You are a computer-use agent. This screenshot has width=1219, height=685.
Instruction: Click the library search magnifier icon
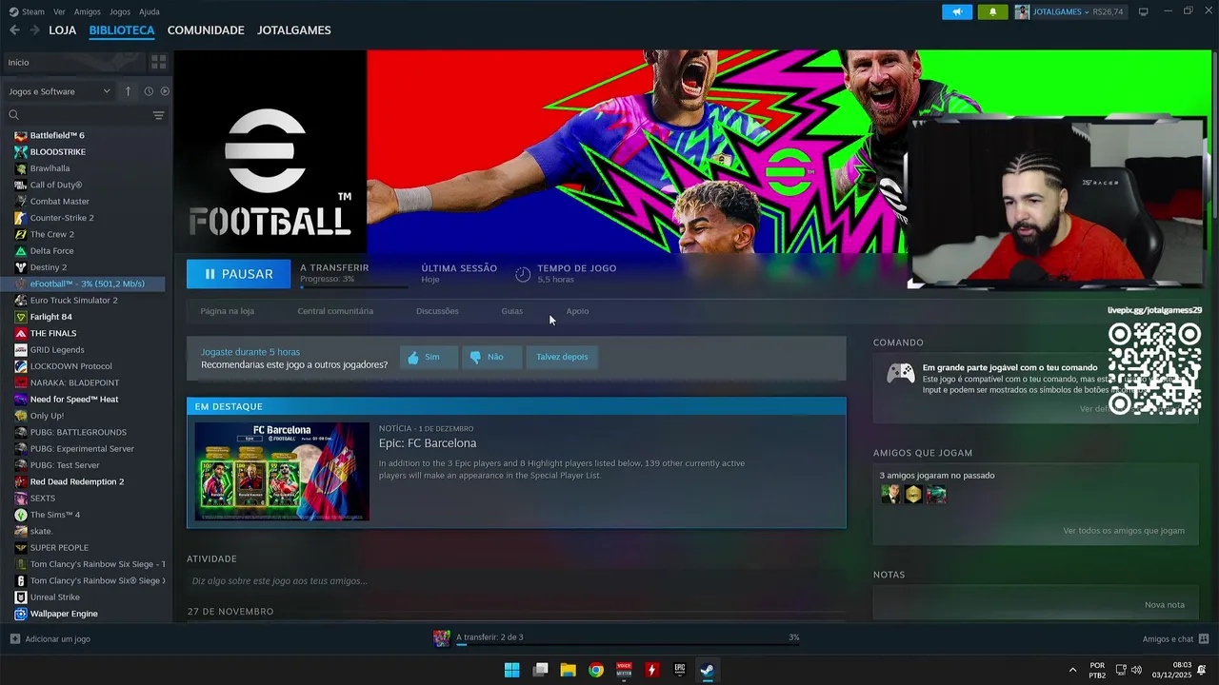[13, 115]
